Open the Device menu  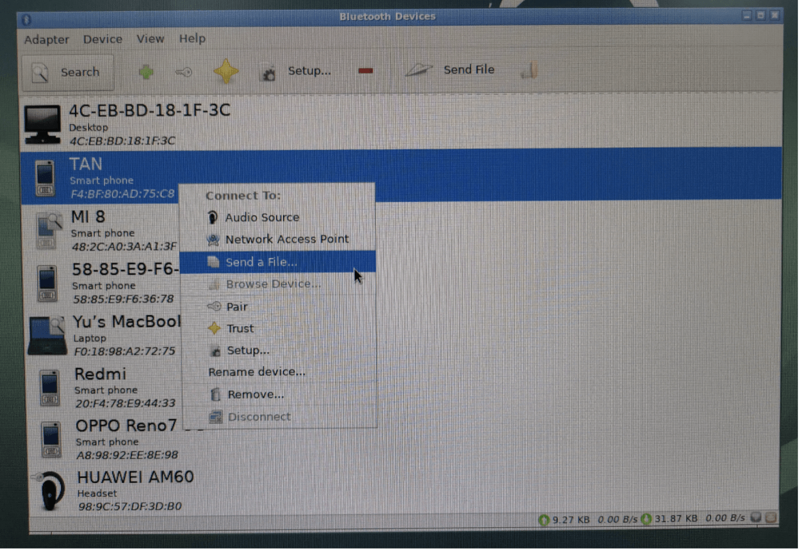(102, 39)
